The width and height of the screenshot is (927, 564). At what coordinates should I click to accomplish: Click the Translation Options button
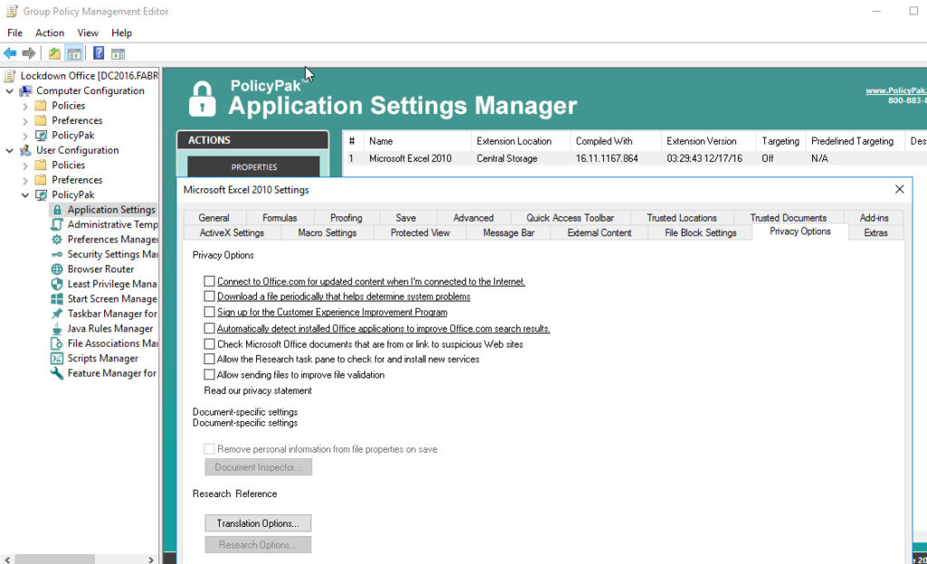[x=258, y=523]
